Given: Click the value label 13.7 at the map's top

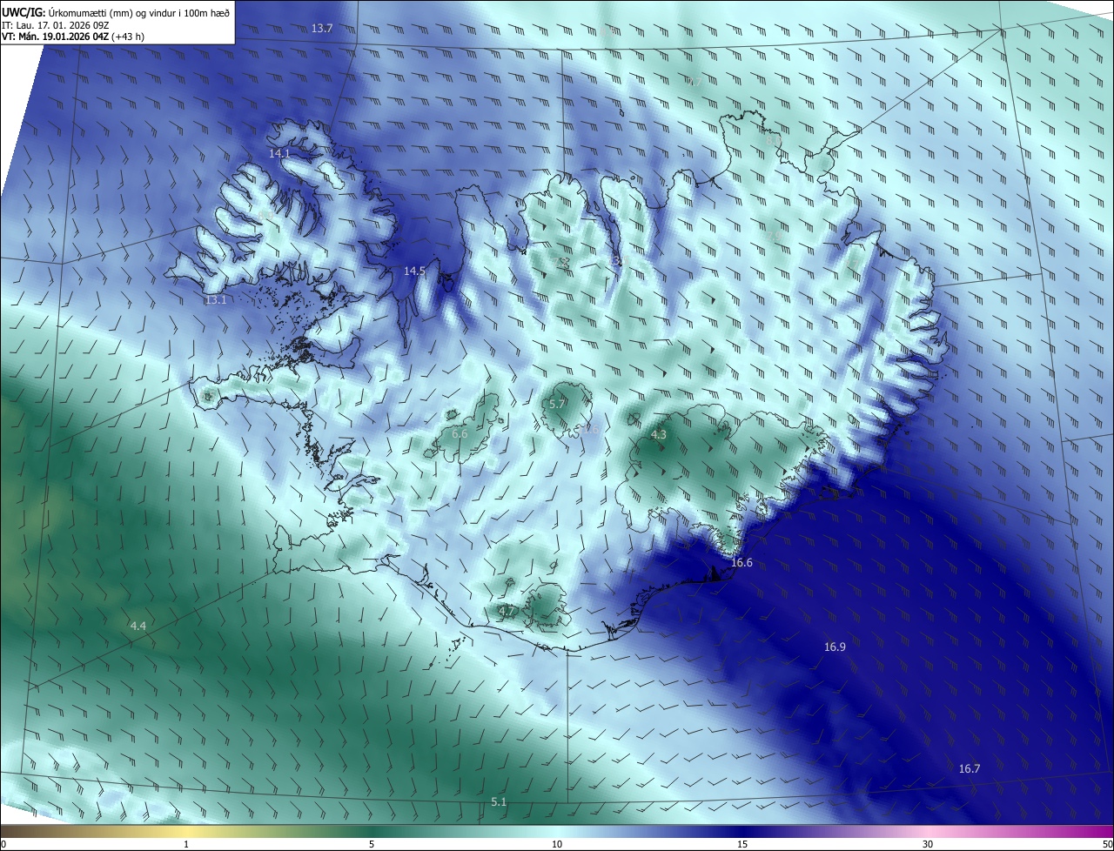Looking at the screenshot, I should (322, 29).
